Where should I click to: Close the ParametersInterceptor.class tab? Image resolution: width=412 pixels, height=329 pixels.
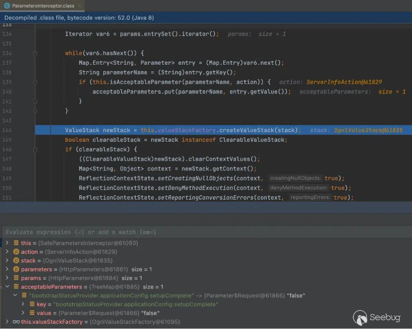click(x=80, y=6)
